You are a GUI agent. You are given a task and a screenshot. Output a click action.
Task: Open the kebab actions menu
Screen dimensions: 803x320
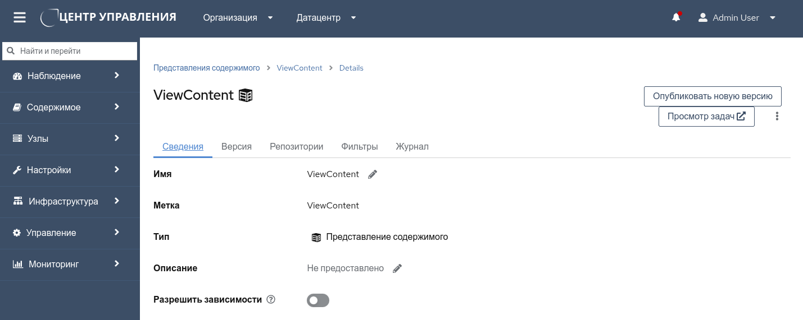point(777,117)
